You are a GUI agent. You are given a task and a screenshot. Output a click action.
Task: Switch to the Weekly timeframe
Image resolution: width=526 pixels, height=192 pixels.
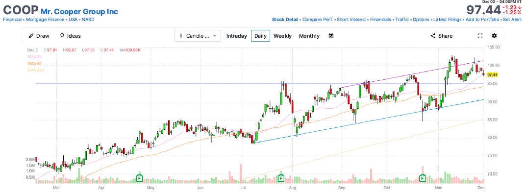click(282, 36)
